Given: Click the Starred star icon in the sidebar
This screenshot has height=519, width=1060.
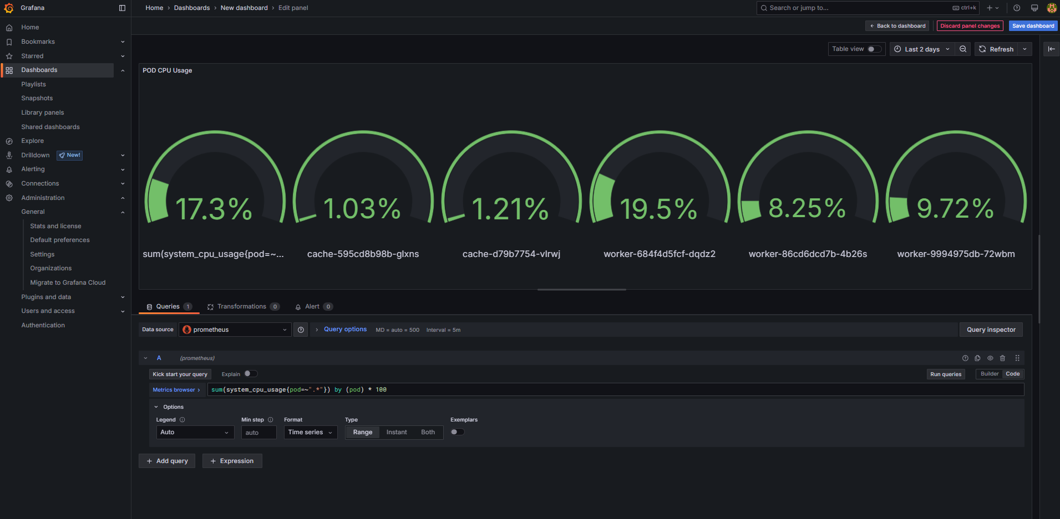Looking at the screenshot, I should [9, 56].
